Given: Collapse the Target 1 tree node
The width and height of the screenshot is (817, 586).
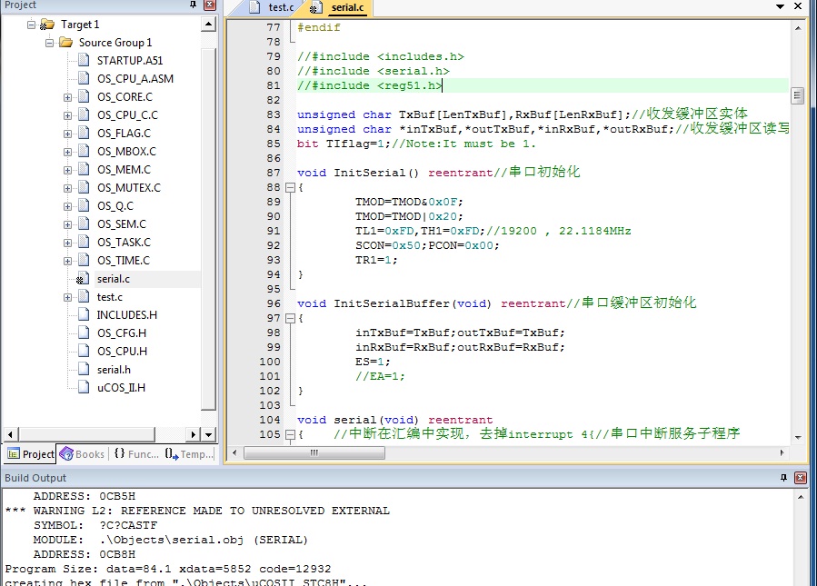Looking at the screenshot, I should pyautogui.click(x=31, y=25).
